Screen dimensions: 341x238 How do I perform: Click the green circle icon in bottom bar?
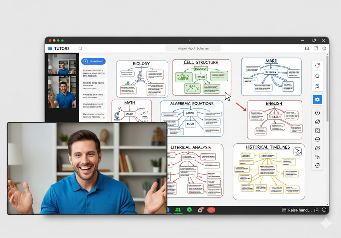click(x=189, y=210)
